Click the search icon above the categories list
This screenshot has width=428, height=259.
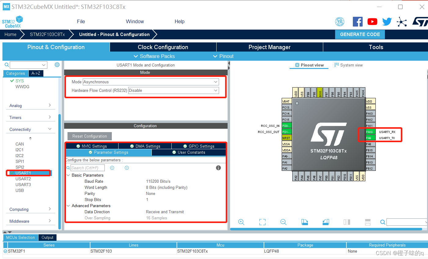tap(7, 65)
